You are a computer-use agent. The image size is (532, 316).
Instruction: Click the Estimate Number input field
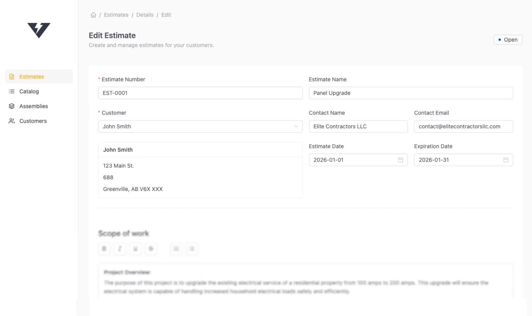200,93
